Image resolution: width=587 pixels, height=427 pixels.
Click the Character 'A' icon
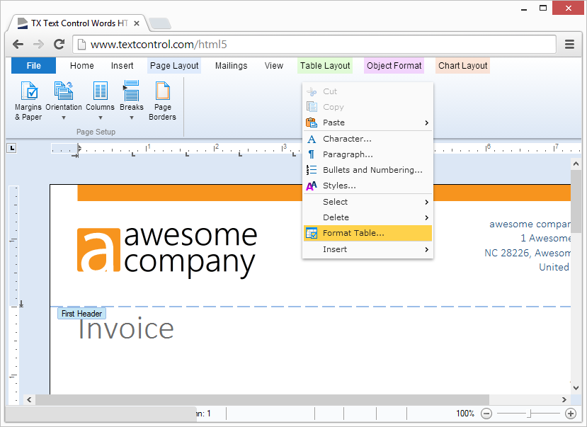point(312,140)
